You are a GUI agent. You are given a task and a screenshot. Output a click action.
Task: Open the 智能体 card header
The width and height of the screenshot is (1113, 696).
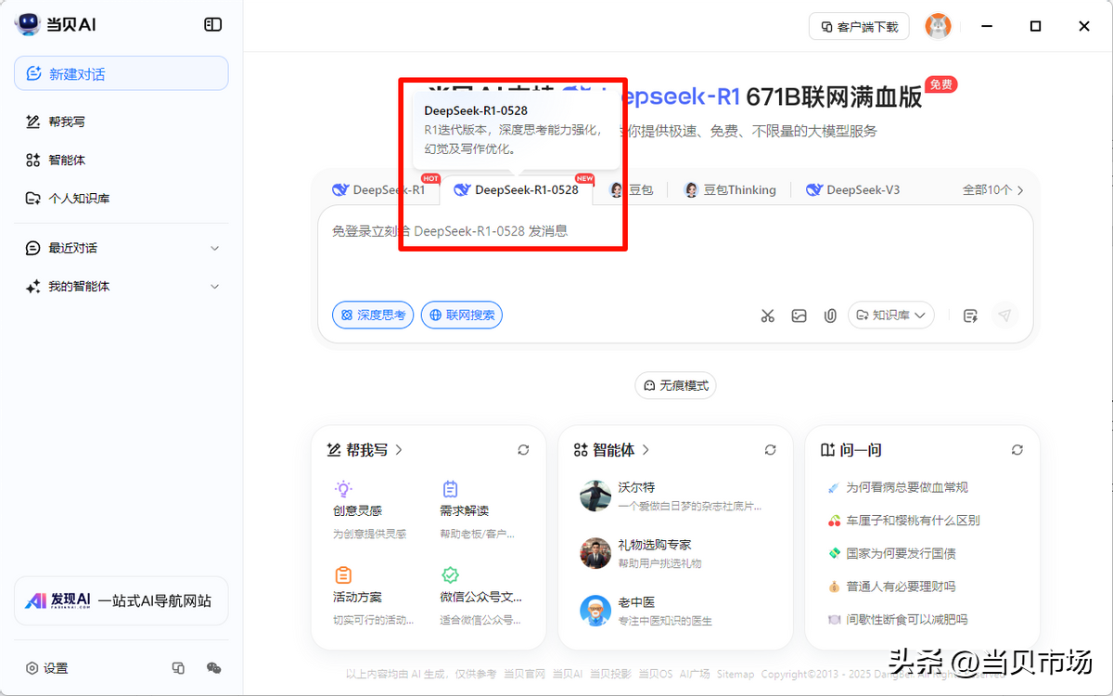tap(611, 450)
